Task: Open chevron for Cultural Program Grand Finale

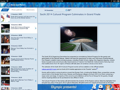Action: tap(36, 28)
